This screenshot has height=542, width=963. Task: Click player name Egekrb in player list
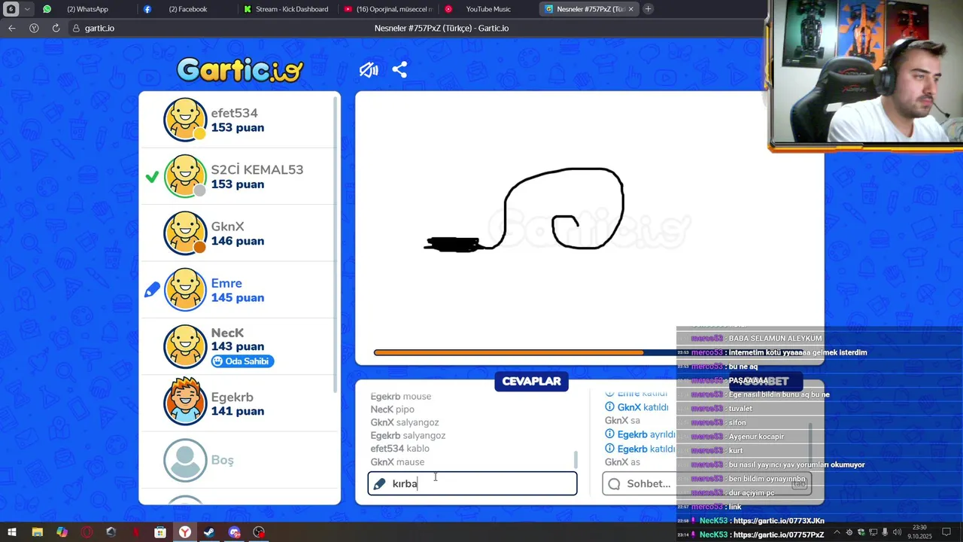pyautogui.click(x=232, y=397)
